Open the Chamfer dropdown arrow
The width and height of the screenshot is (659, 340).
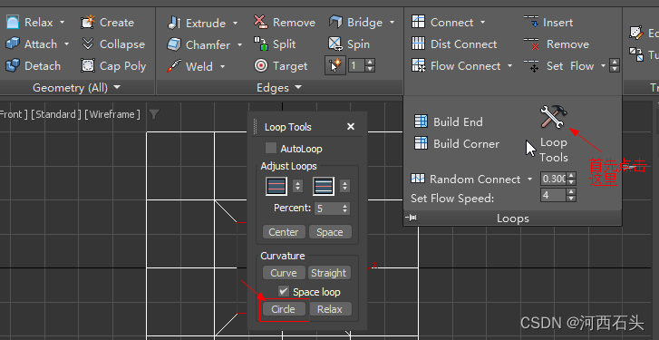239,44
